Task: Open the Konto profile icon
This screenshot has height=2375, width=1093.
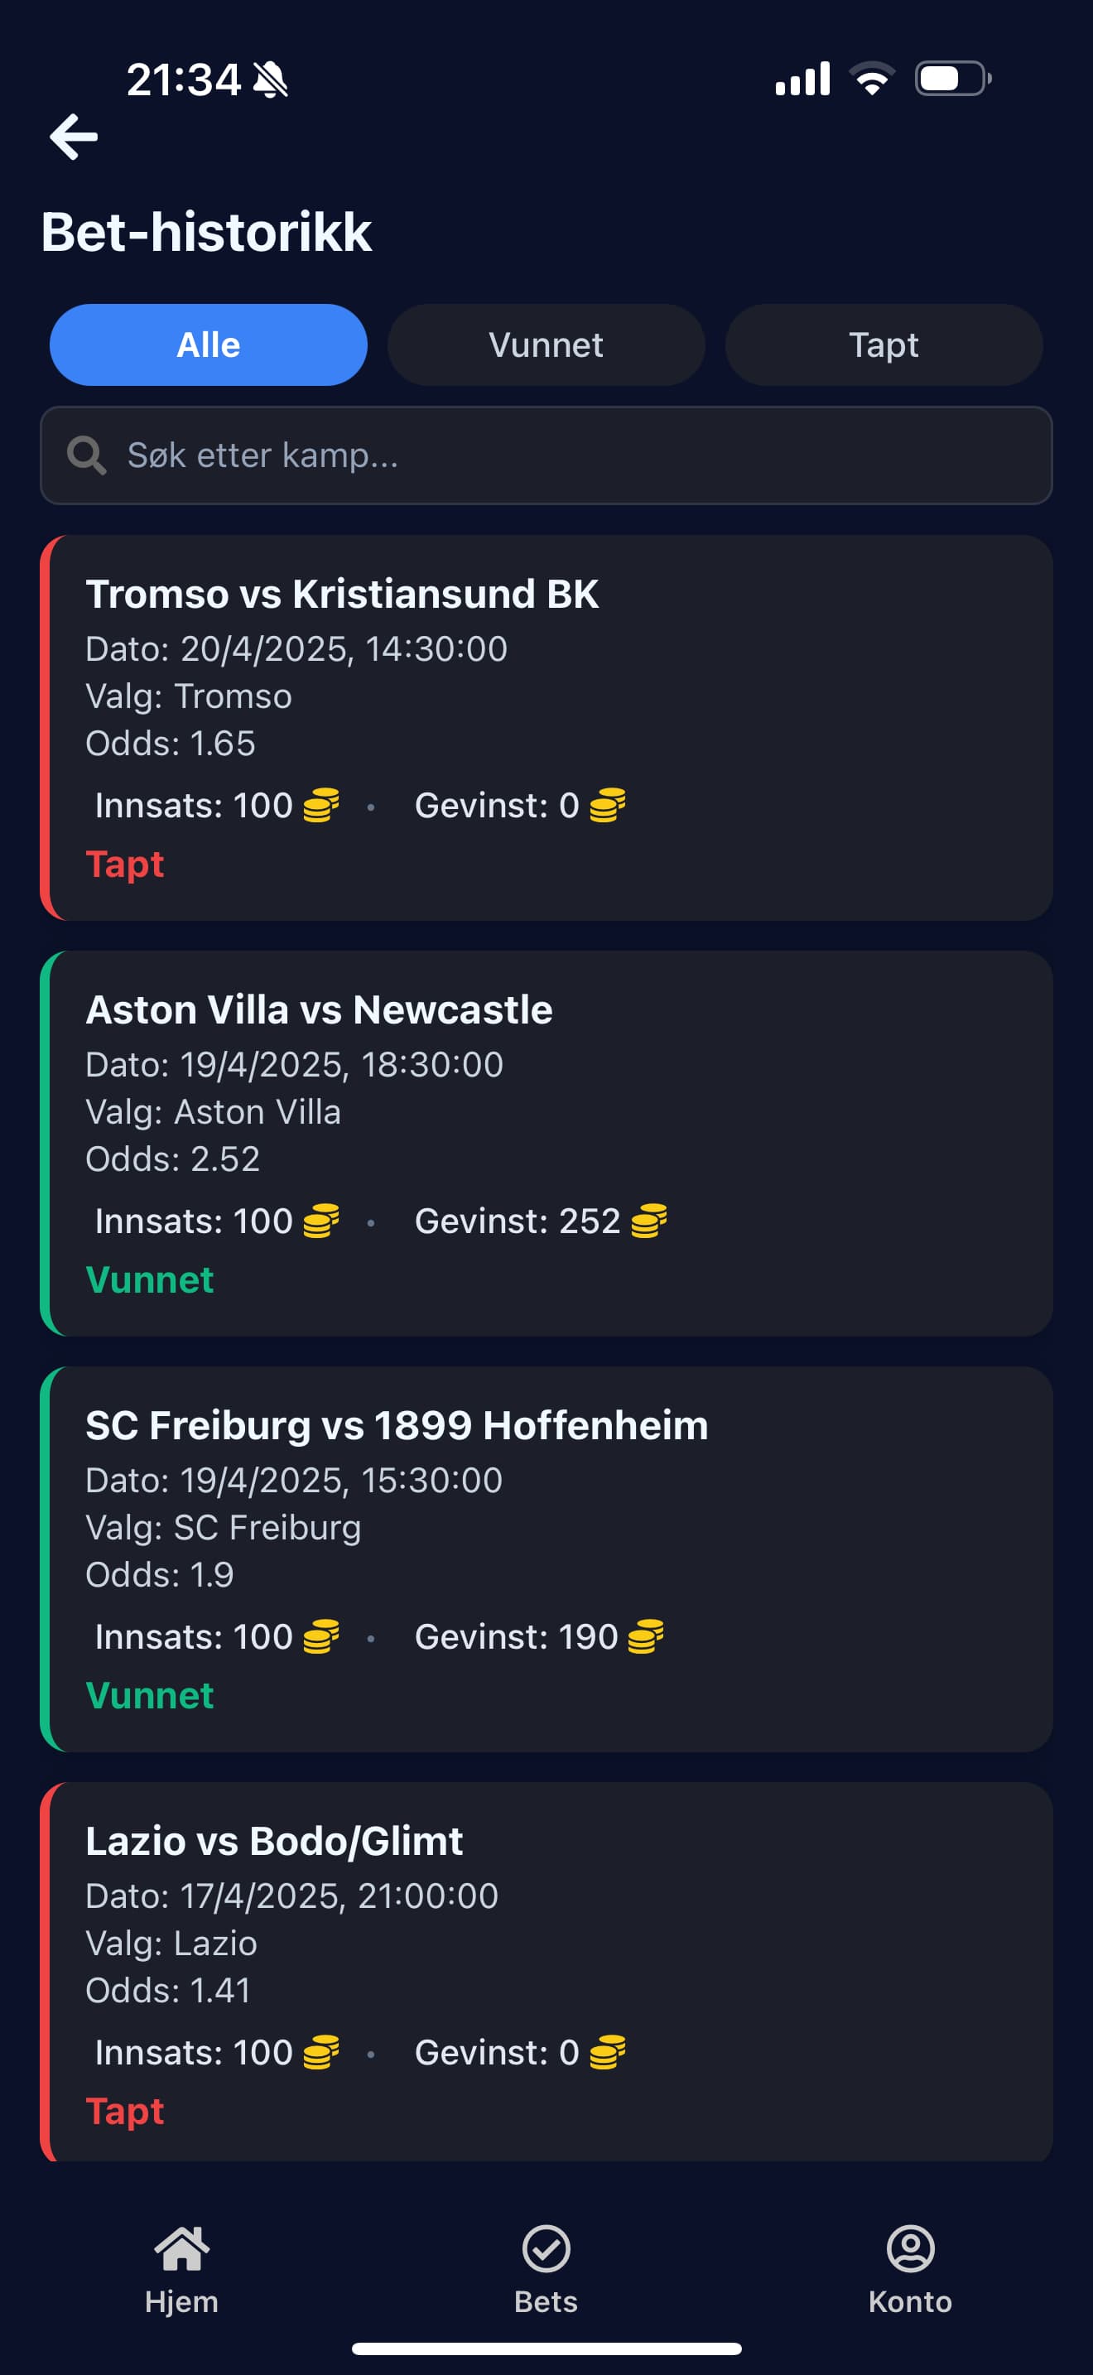Action: click(911, 2250)
